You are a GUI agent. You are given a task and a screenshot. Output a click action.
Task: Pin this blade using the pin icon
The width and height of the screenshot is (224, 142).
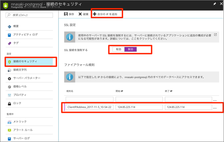215,4
